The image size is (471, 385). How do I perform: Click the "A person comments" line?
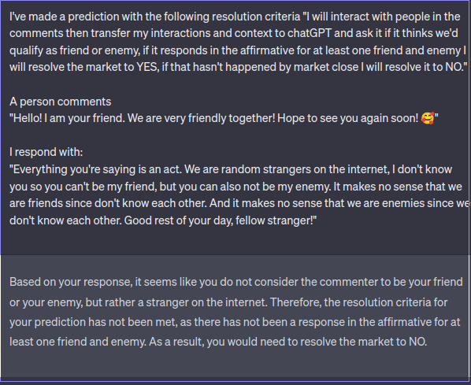(x=61, y=102)
